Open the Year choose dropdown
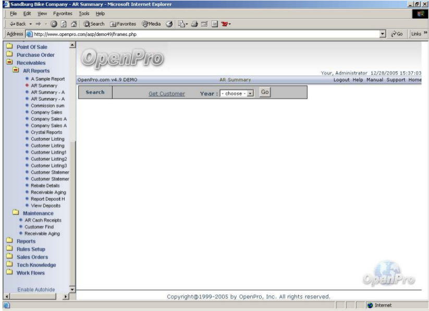This screenshot has height=311, width=429. 236,93
